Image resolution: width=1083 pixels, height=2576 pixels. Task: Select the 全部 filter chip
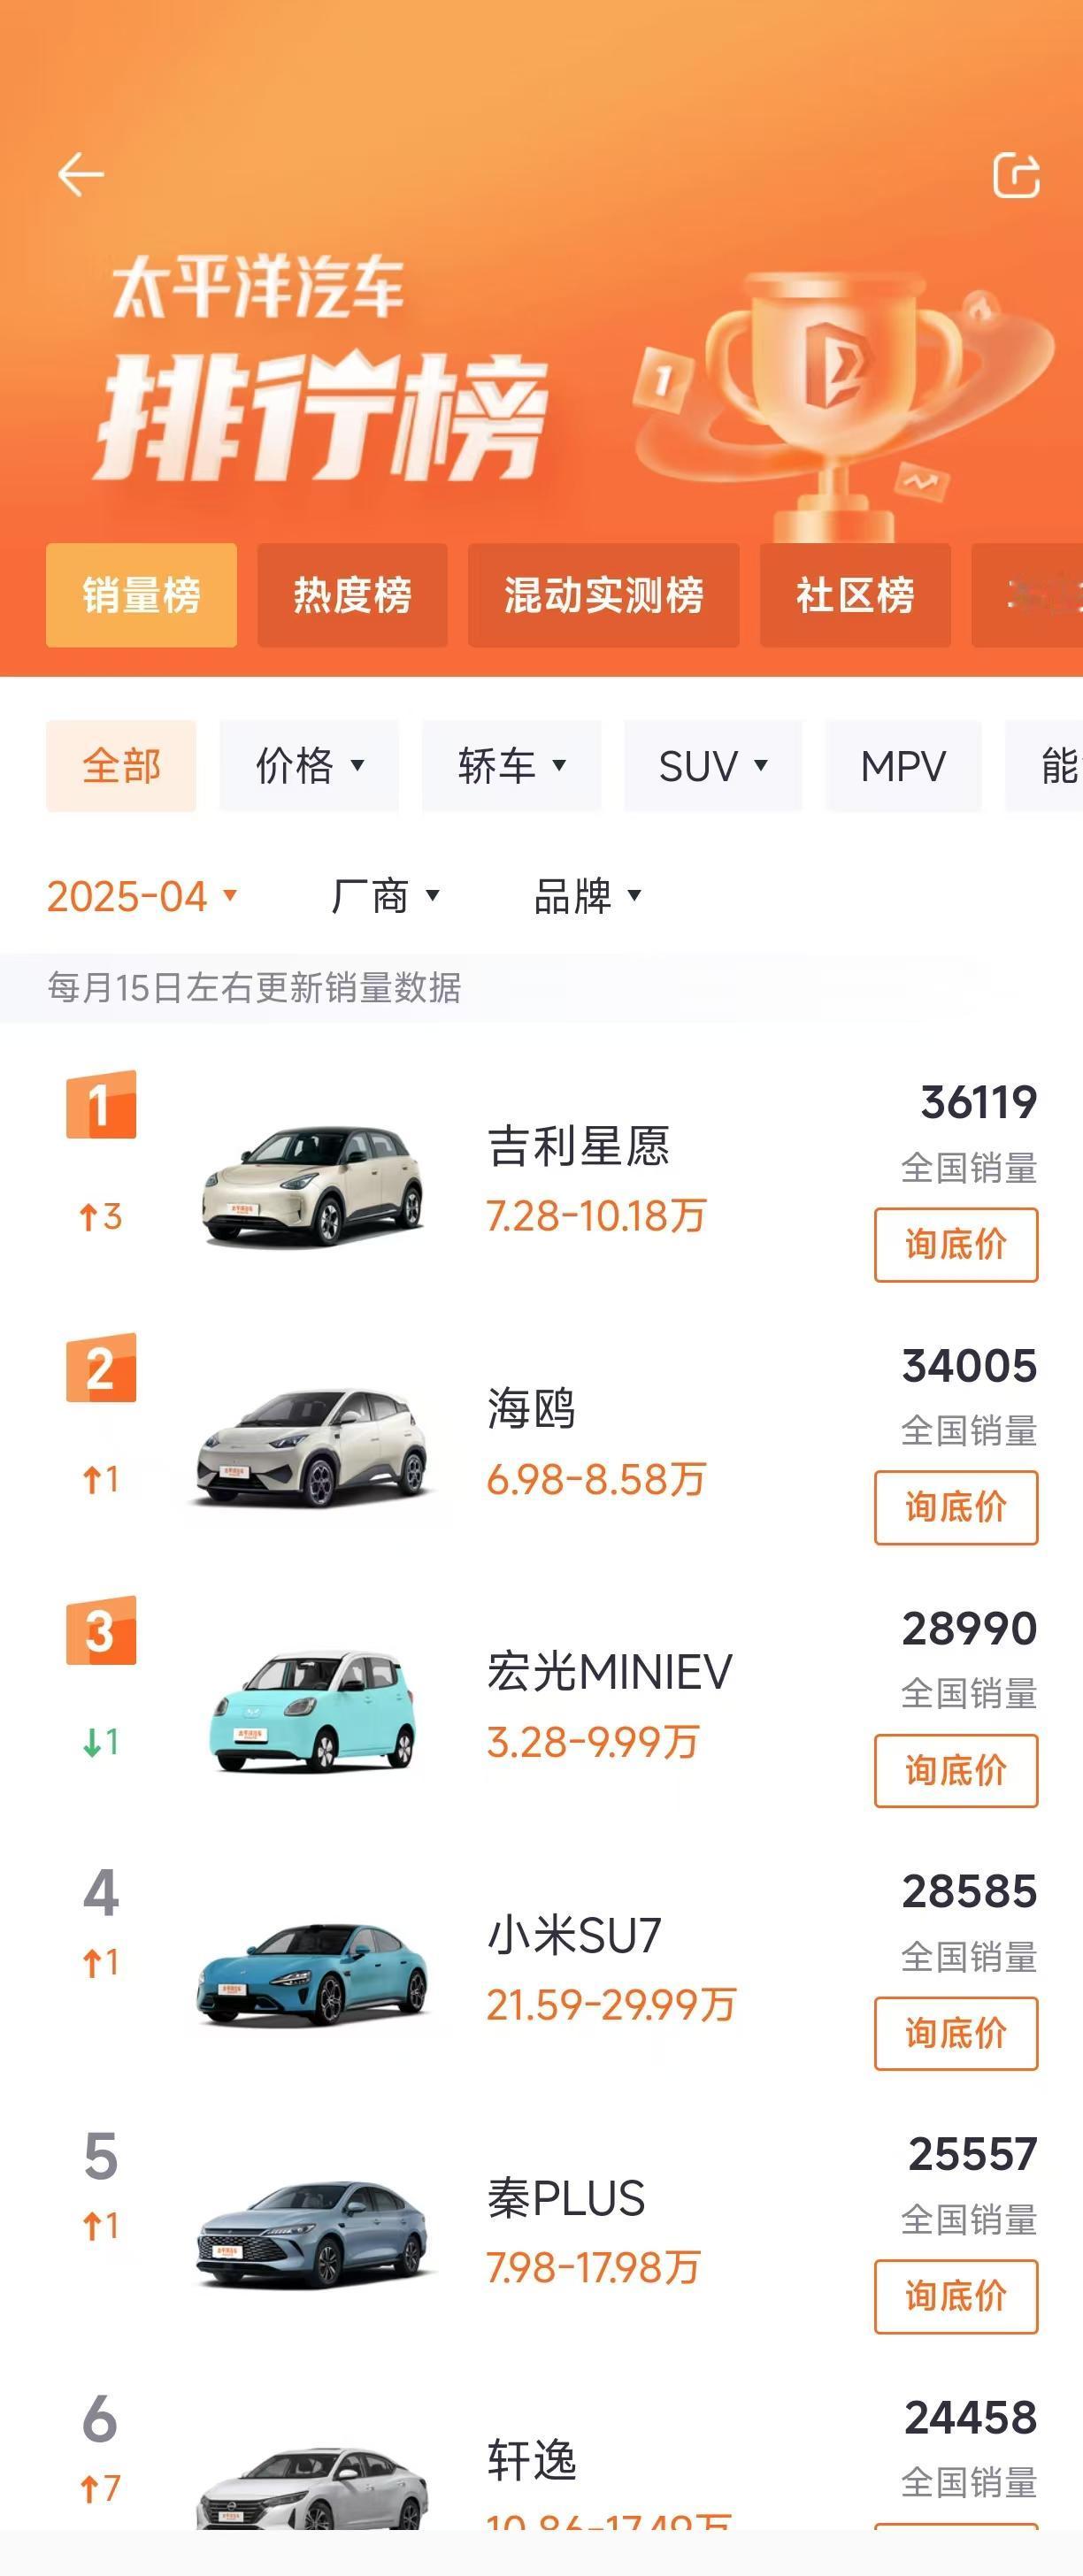pyautogui.click(x=121, y=766)
